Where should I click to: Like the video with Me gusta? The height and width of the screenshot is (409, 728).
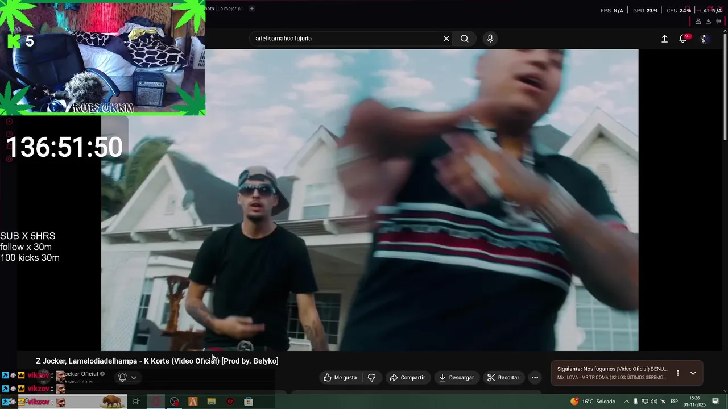pyautogui.click(x=340, y=378)
